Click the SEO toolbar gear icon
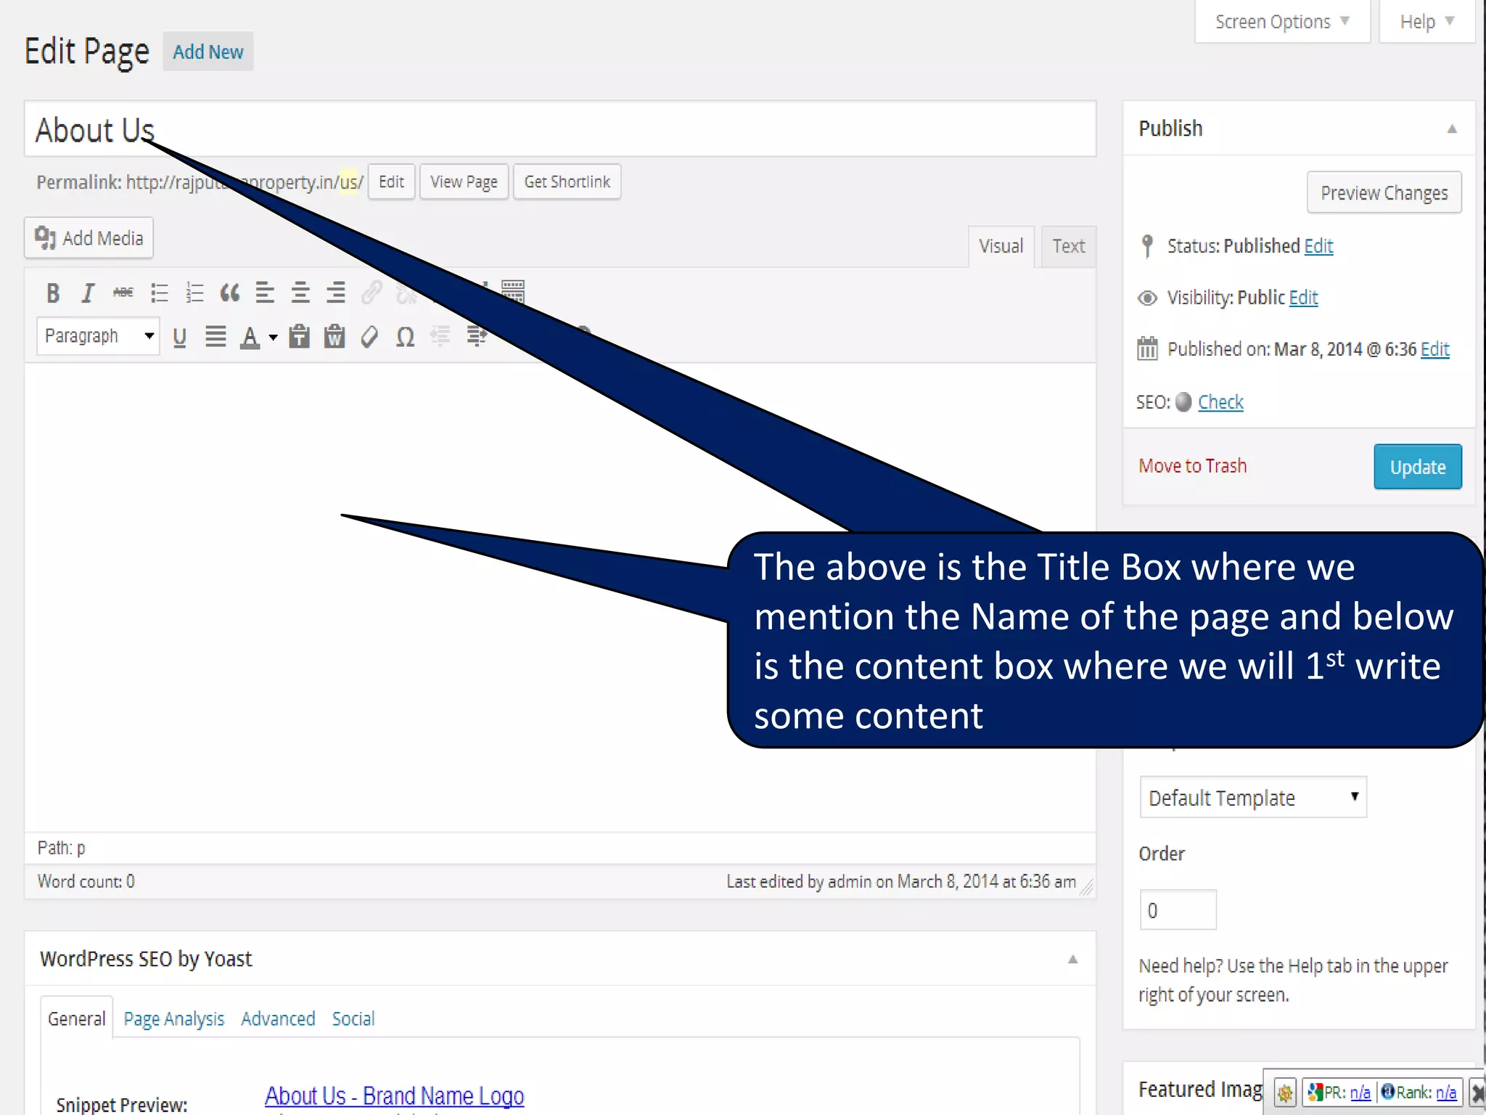 (x=1285, y=1092)
